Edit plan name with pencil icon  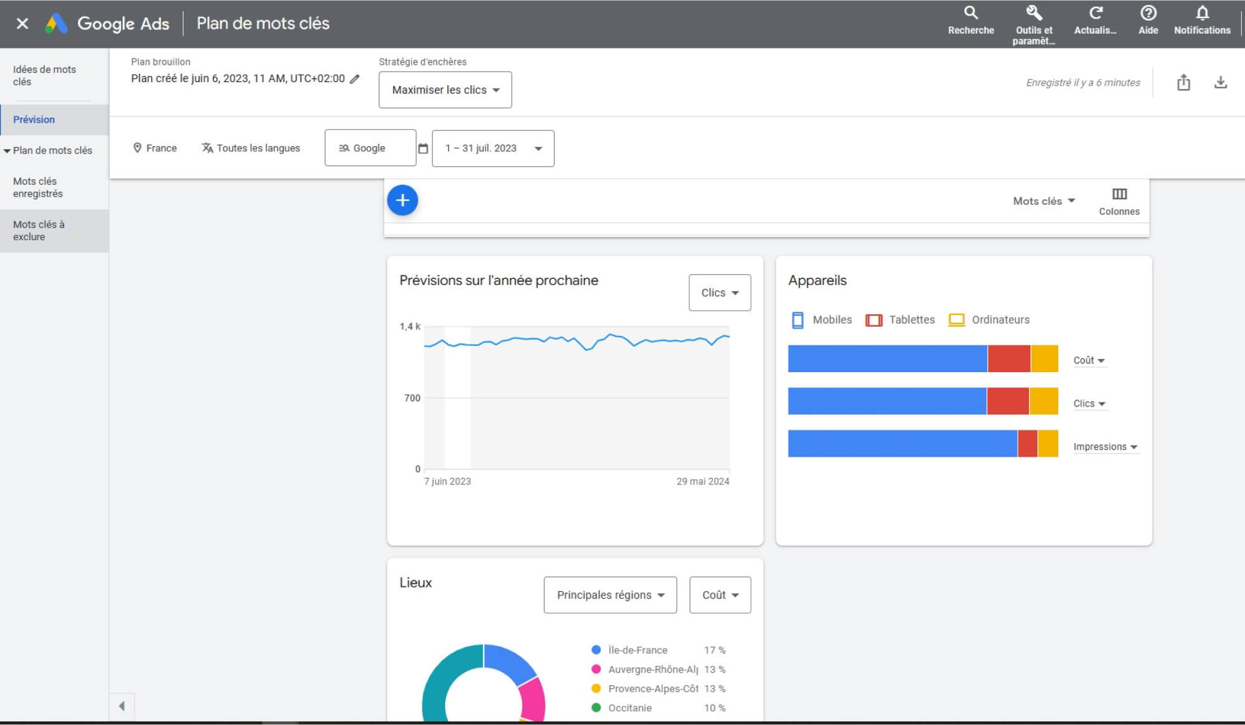pyautogui.click(x=355, y=79)
